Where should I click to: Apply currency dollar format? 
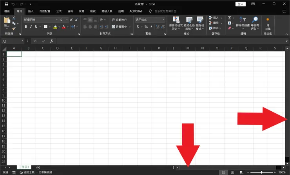tap(138, 27)
